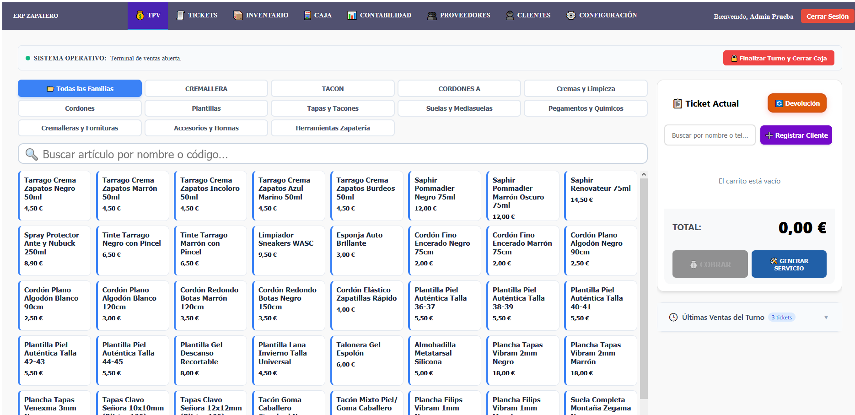Open the TPV tab
Image resolution: width=855 pixels, height=415 pixels.
(x=148, y=16)
